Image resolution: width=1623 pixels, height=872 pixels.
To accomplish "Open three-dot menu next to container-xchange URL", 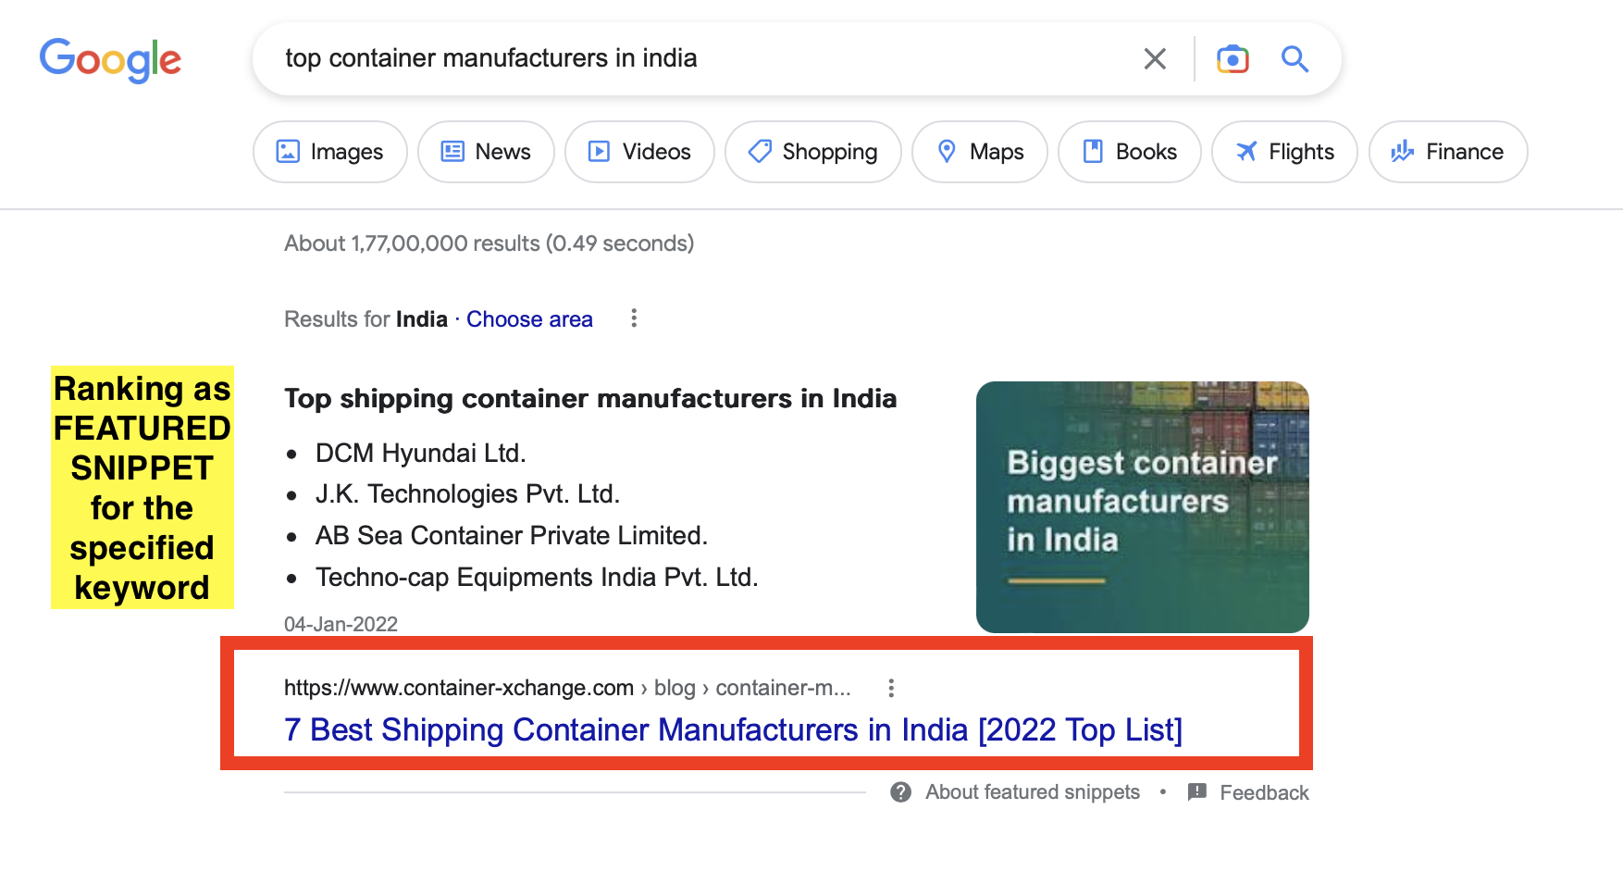I will pos(890,688).
